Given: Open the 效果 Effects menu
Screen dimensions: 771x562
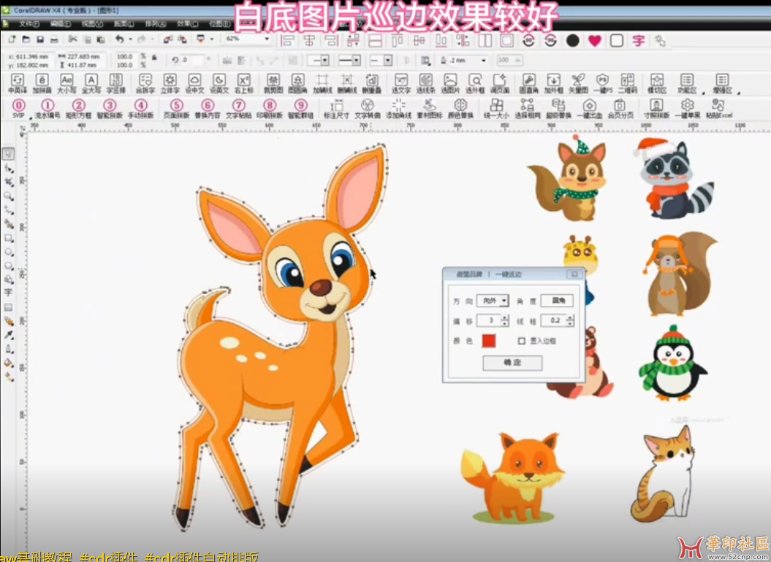Looking at the screenshot, I should (187, 23).
